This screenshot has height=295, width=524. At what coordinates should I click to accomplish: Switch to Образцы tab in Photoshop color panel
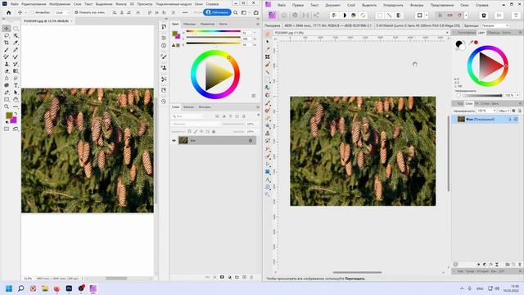pyautogui.click(x=189, y=24)
